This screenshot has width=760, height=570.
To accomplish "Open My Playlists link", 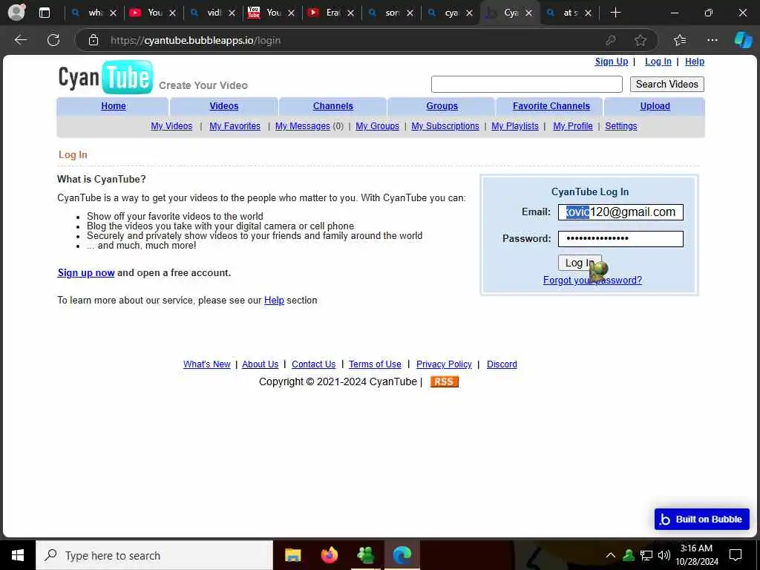I will pos(515,126).
